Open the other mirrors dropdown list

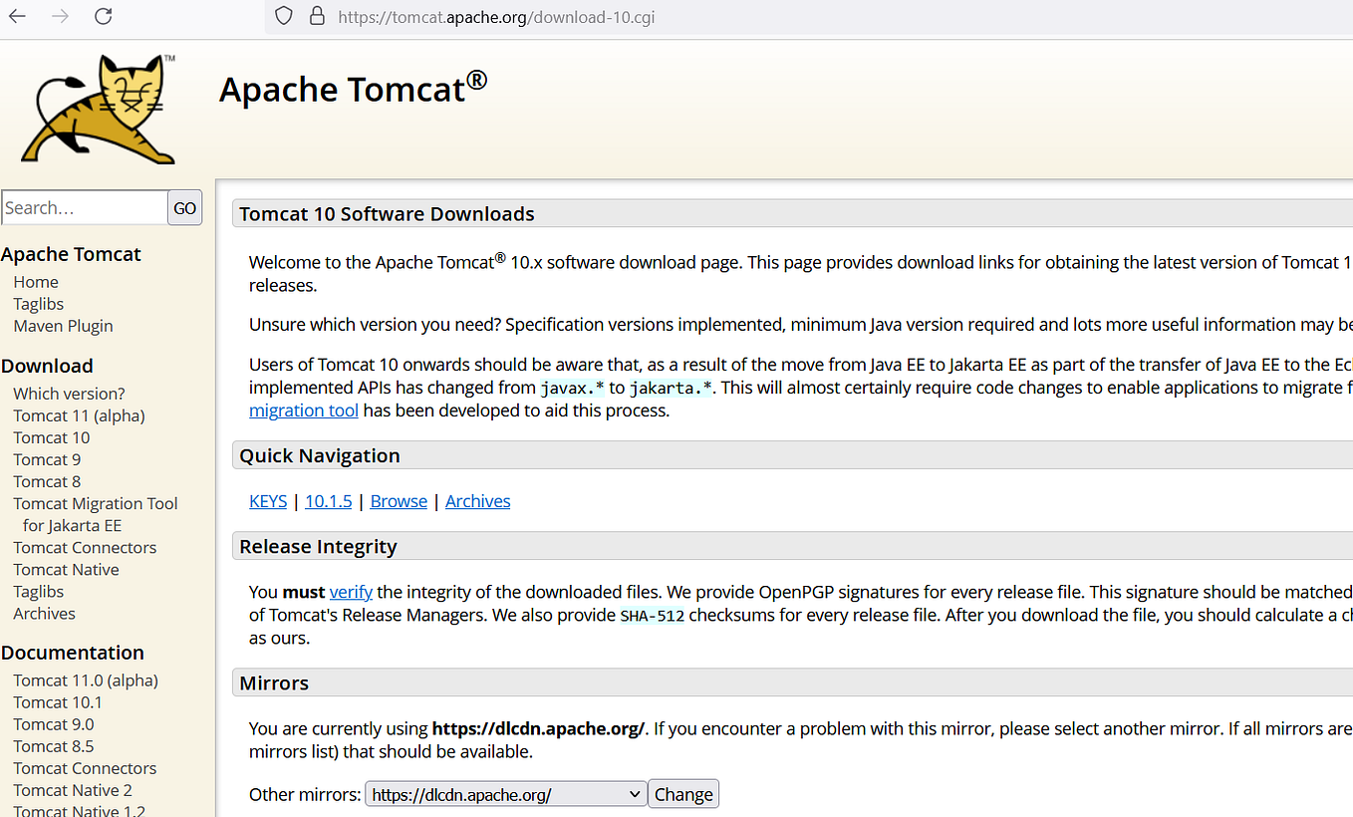pyautogui.click(x=504, y=793)
